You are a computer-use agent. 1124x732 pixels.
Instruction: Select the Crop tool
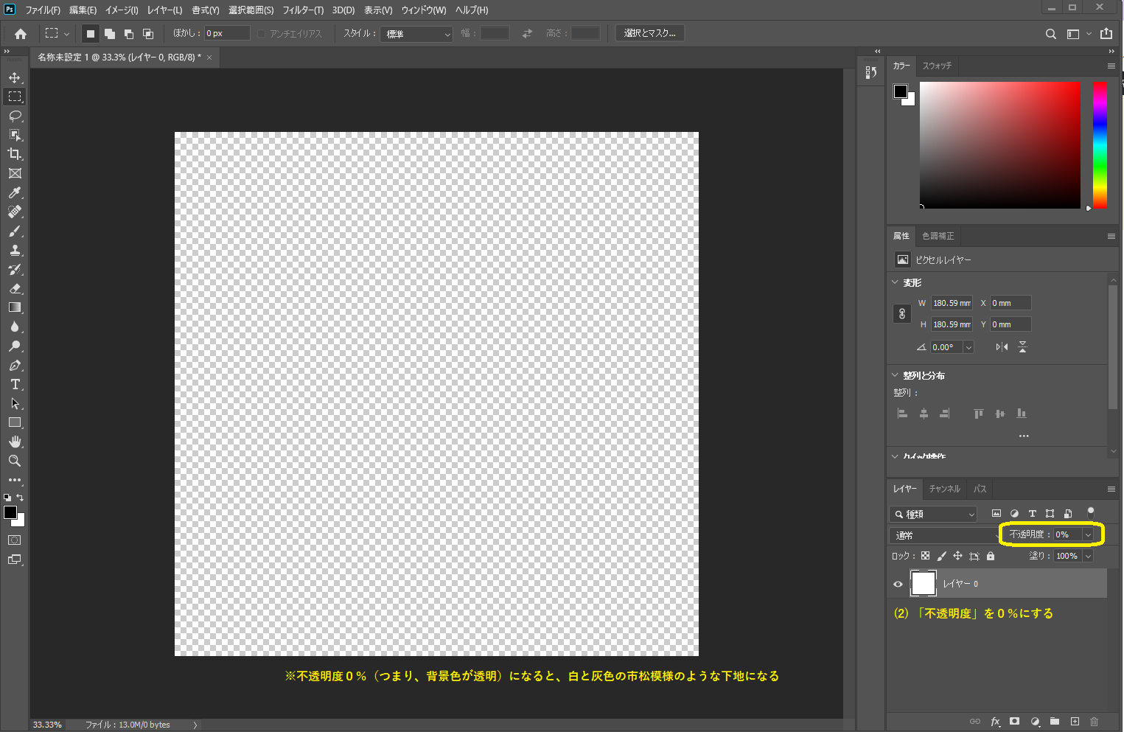click(x=15, y=154)
